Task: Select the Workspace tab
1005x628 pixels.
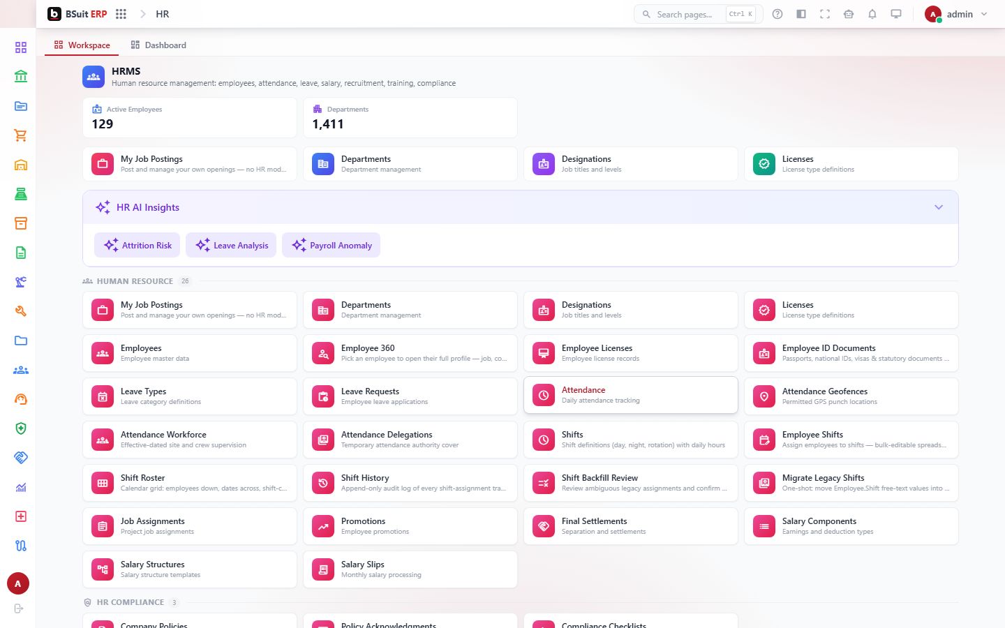Action: [82, 45]
